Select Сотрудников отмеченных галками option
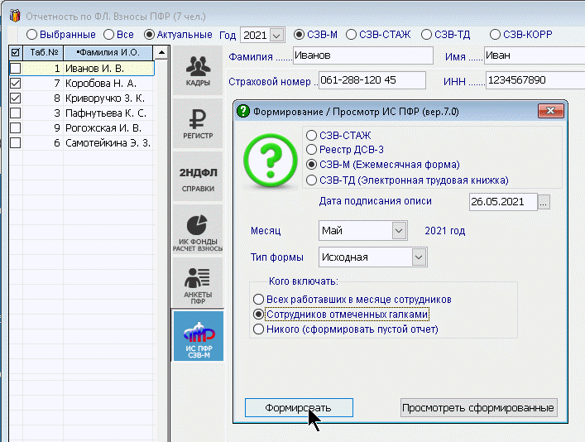 [258, 315]
